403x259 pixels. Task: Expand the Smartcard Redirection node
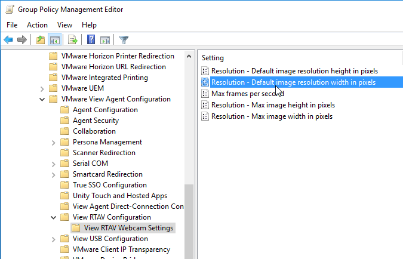[x=54, y=175]
